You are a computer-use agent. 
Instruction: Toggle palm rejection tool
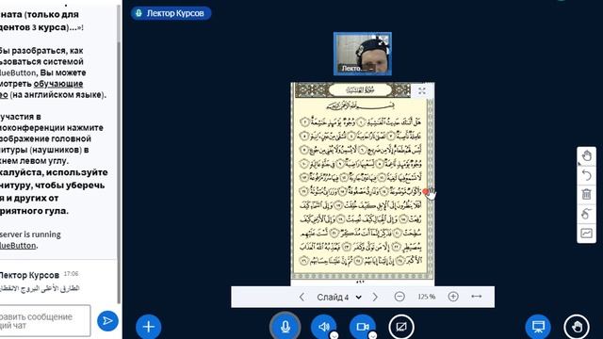pyautogui.click(x=586, y=214)
